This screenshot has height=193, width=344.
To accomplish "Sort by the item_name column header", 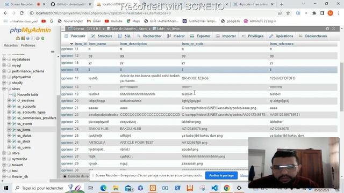I will point(97,44).
